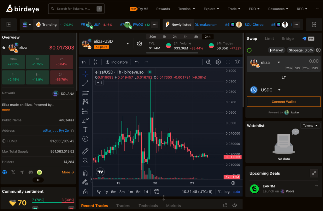The height and width of the screenshot is (211, 323).
Task: Open candlestick chart style selector
Action: coord(95,62)
